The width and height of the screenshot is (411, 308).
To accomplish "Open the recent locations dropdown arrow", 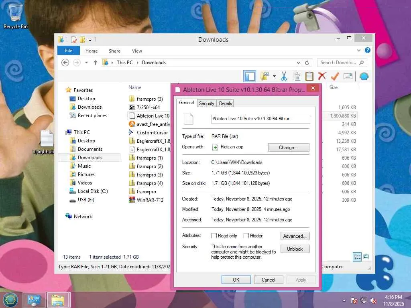I will coord(86,63).
